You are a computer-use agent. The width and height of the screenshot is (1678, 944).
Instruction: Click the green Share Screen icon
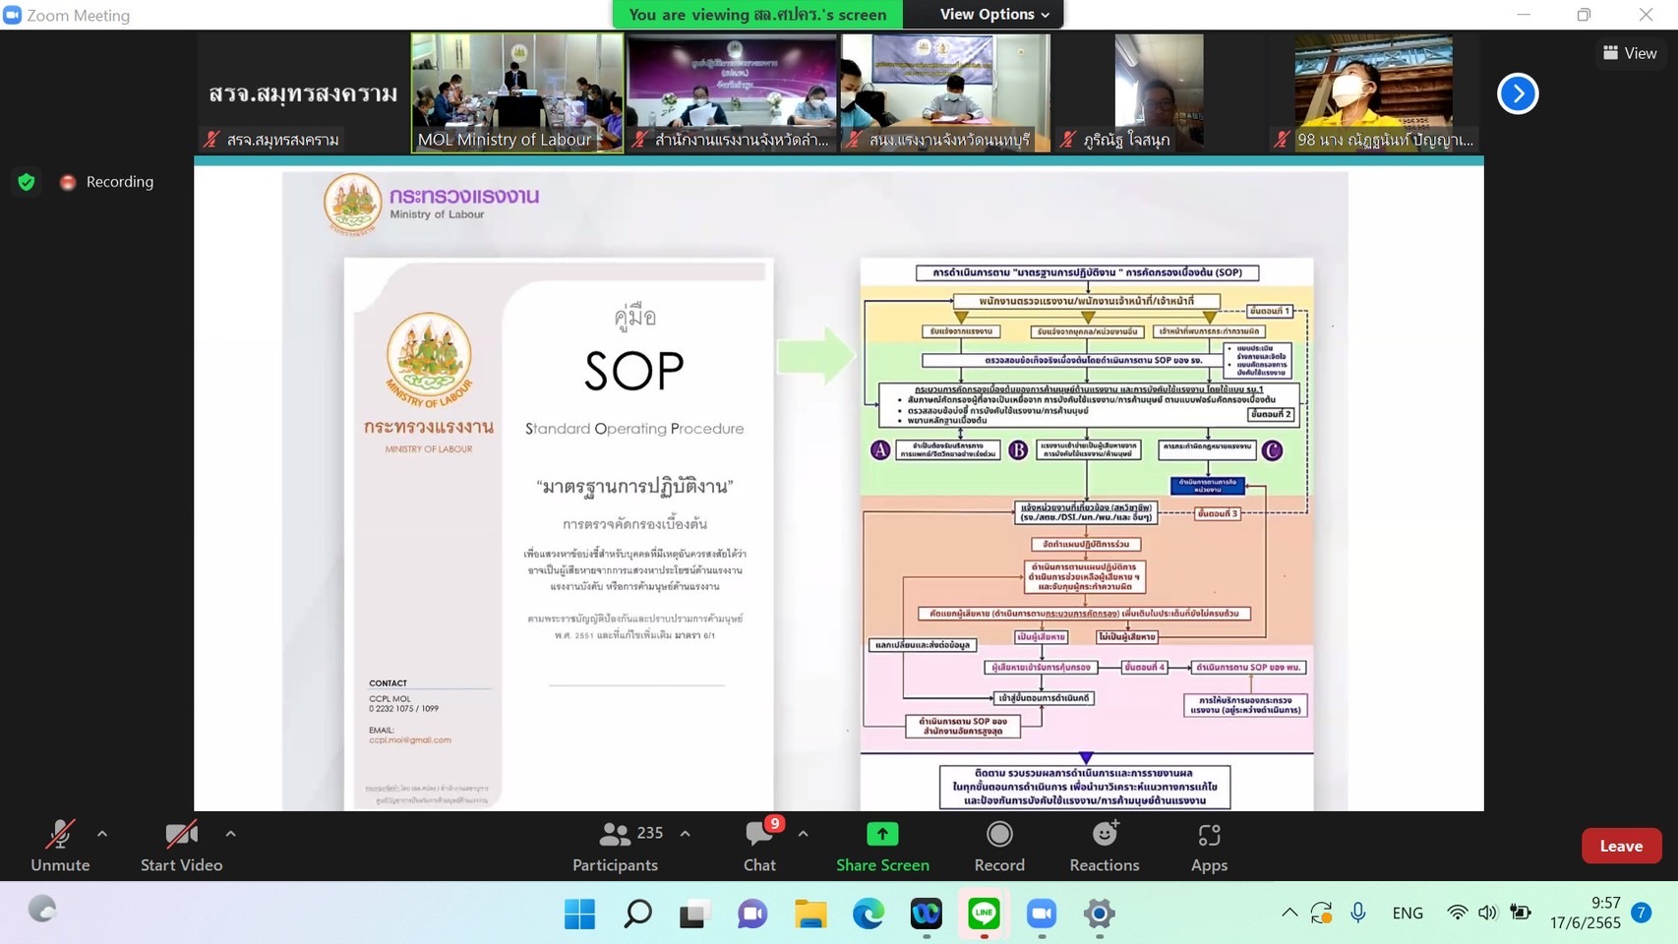pyautogui.click(x=882, y=834)
